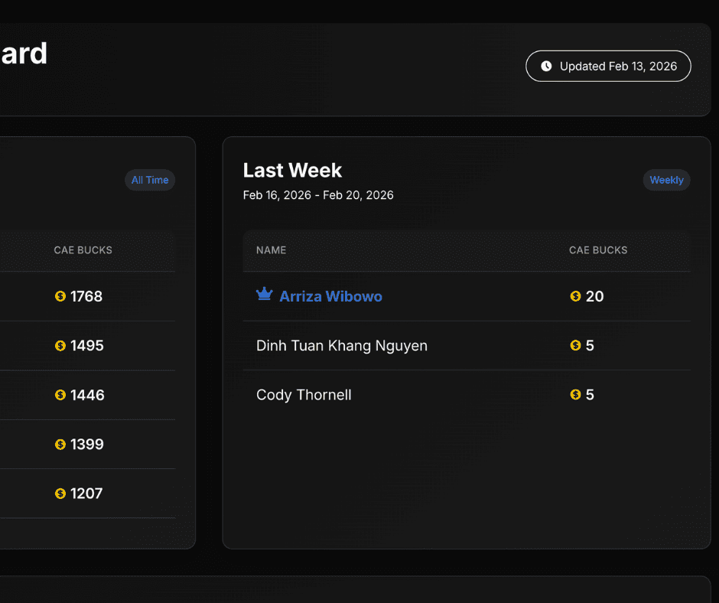Viewport: 719px width, 603px height.
Task: Click the coin icon next to 1495
Action: point(60,345)
